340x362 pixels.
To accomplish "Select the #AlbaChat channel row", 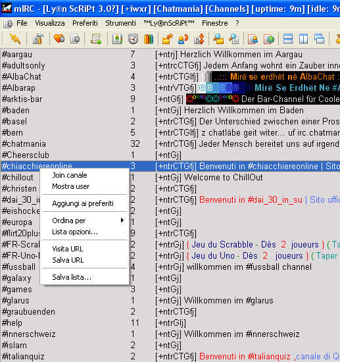I will 170,76.
